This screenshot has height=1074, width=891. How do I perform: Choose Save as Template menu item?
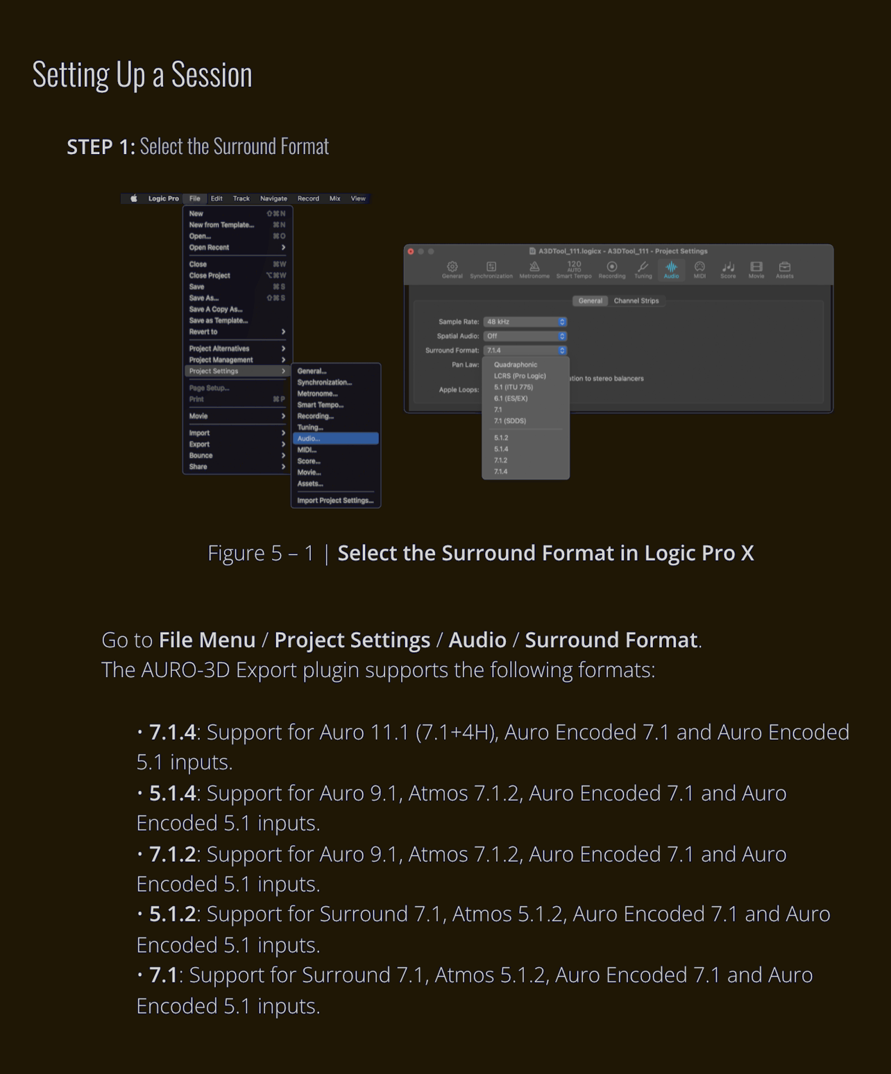pos(237,321)
